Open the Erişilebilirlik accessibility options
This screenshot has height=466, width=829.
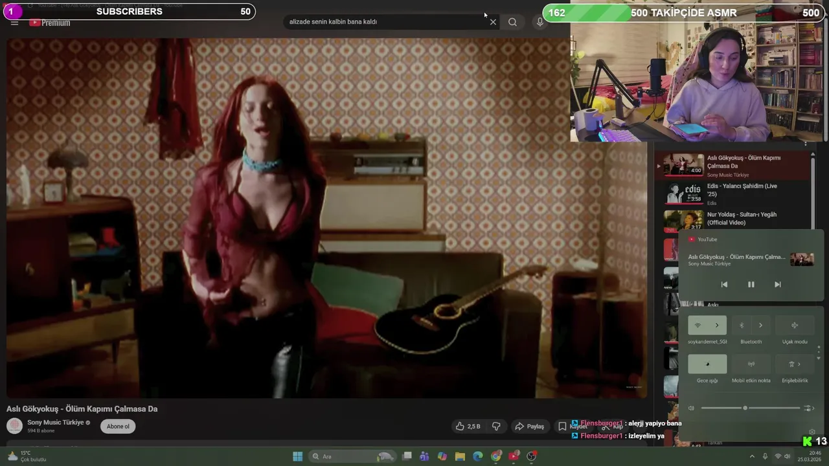click(795, 364)
